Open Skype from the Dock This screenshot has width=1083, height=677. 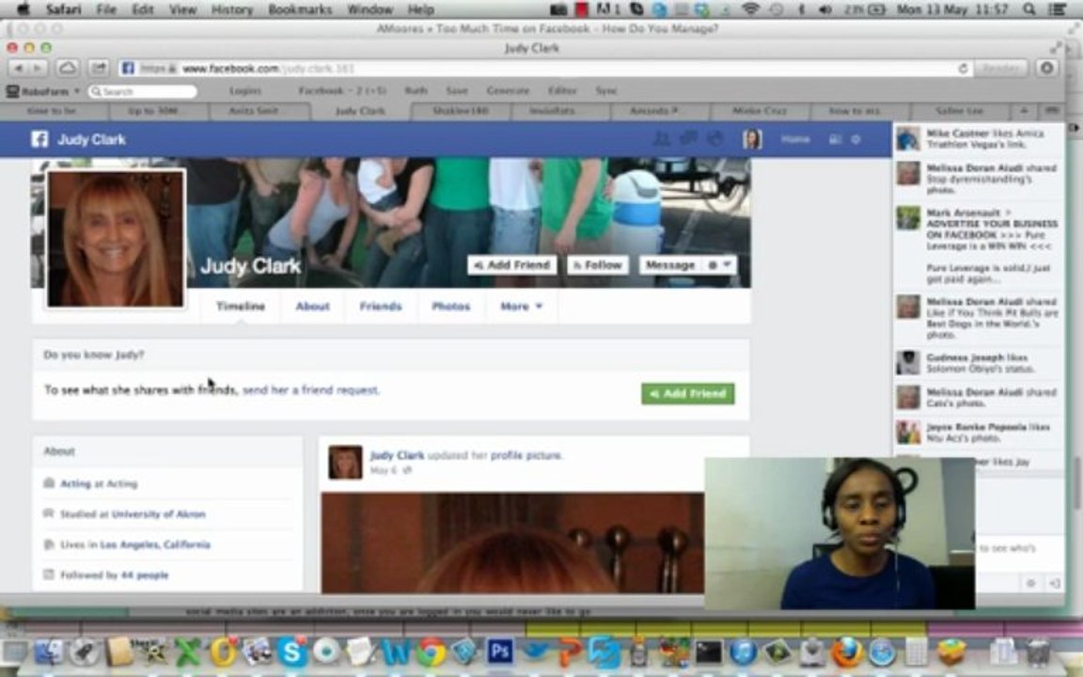pyautogui.click(x=291, y=652)
